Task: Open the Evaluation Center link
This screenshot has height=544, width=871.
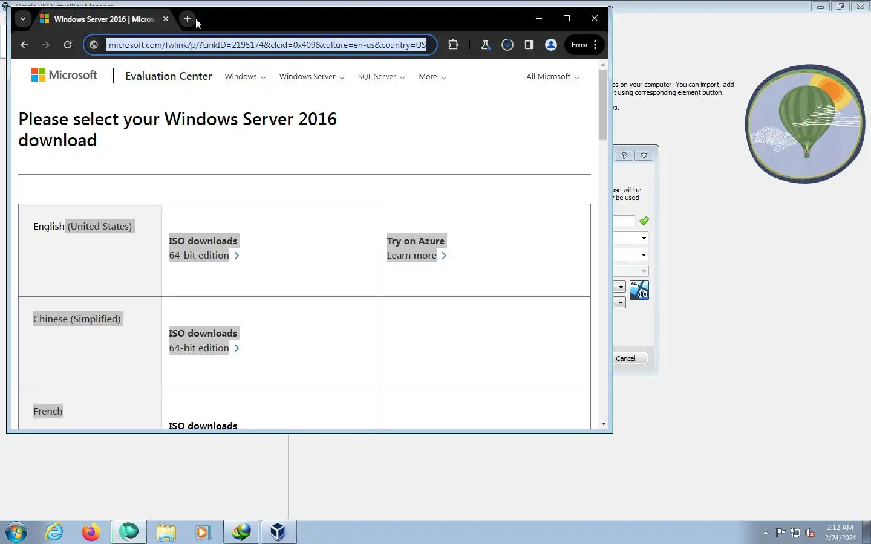Action: [x=169, y=76]
